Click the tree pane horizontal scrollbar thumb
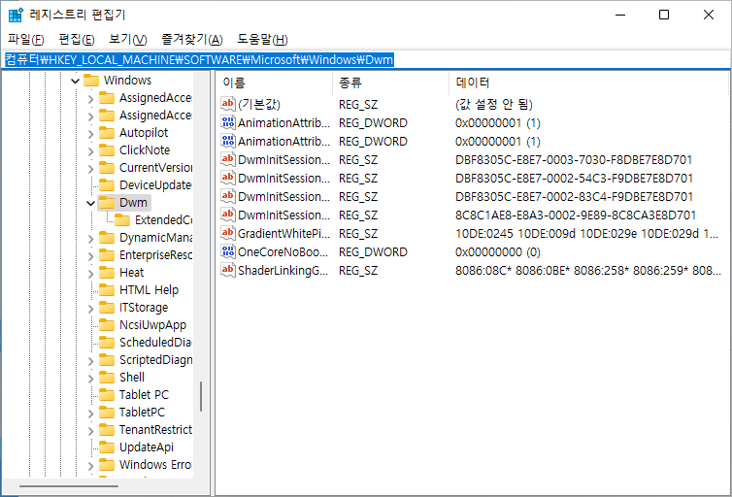 click(x=69, y=486)
